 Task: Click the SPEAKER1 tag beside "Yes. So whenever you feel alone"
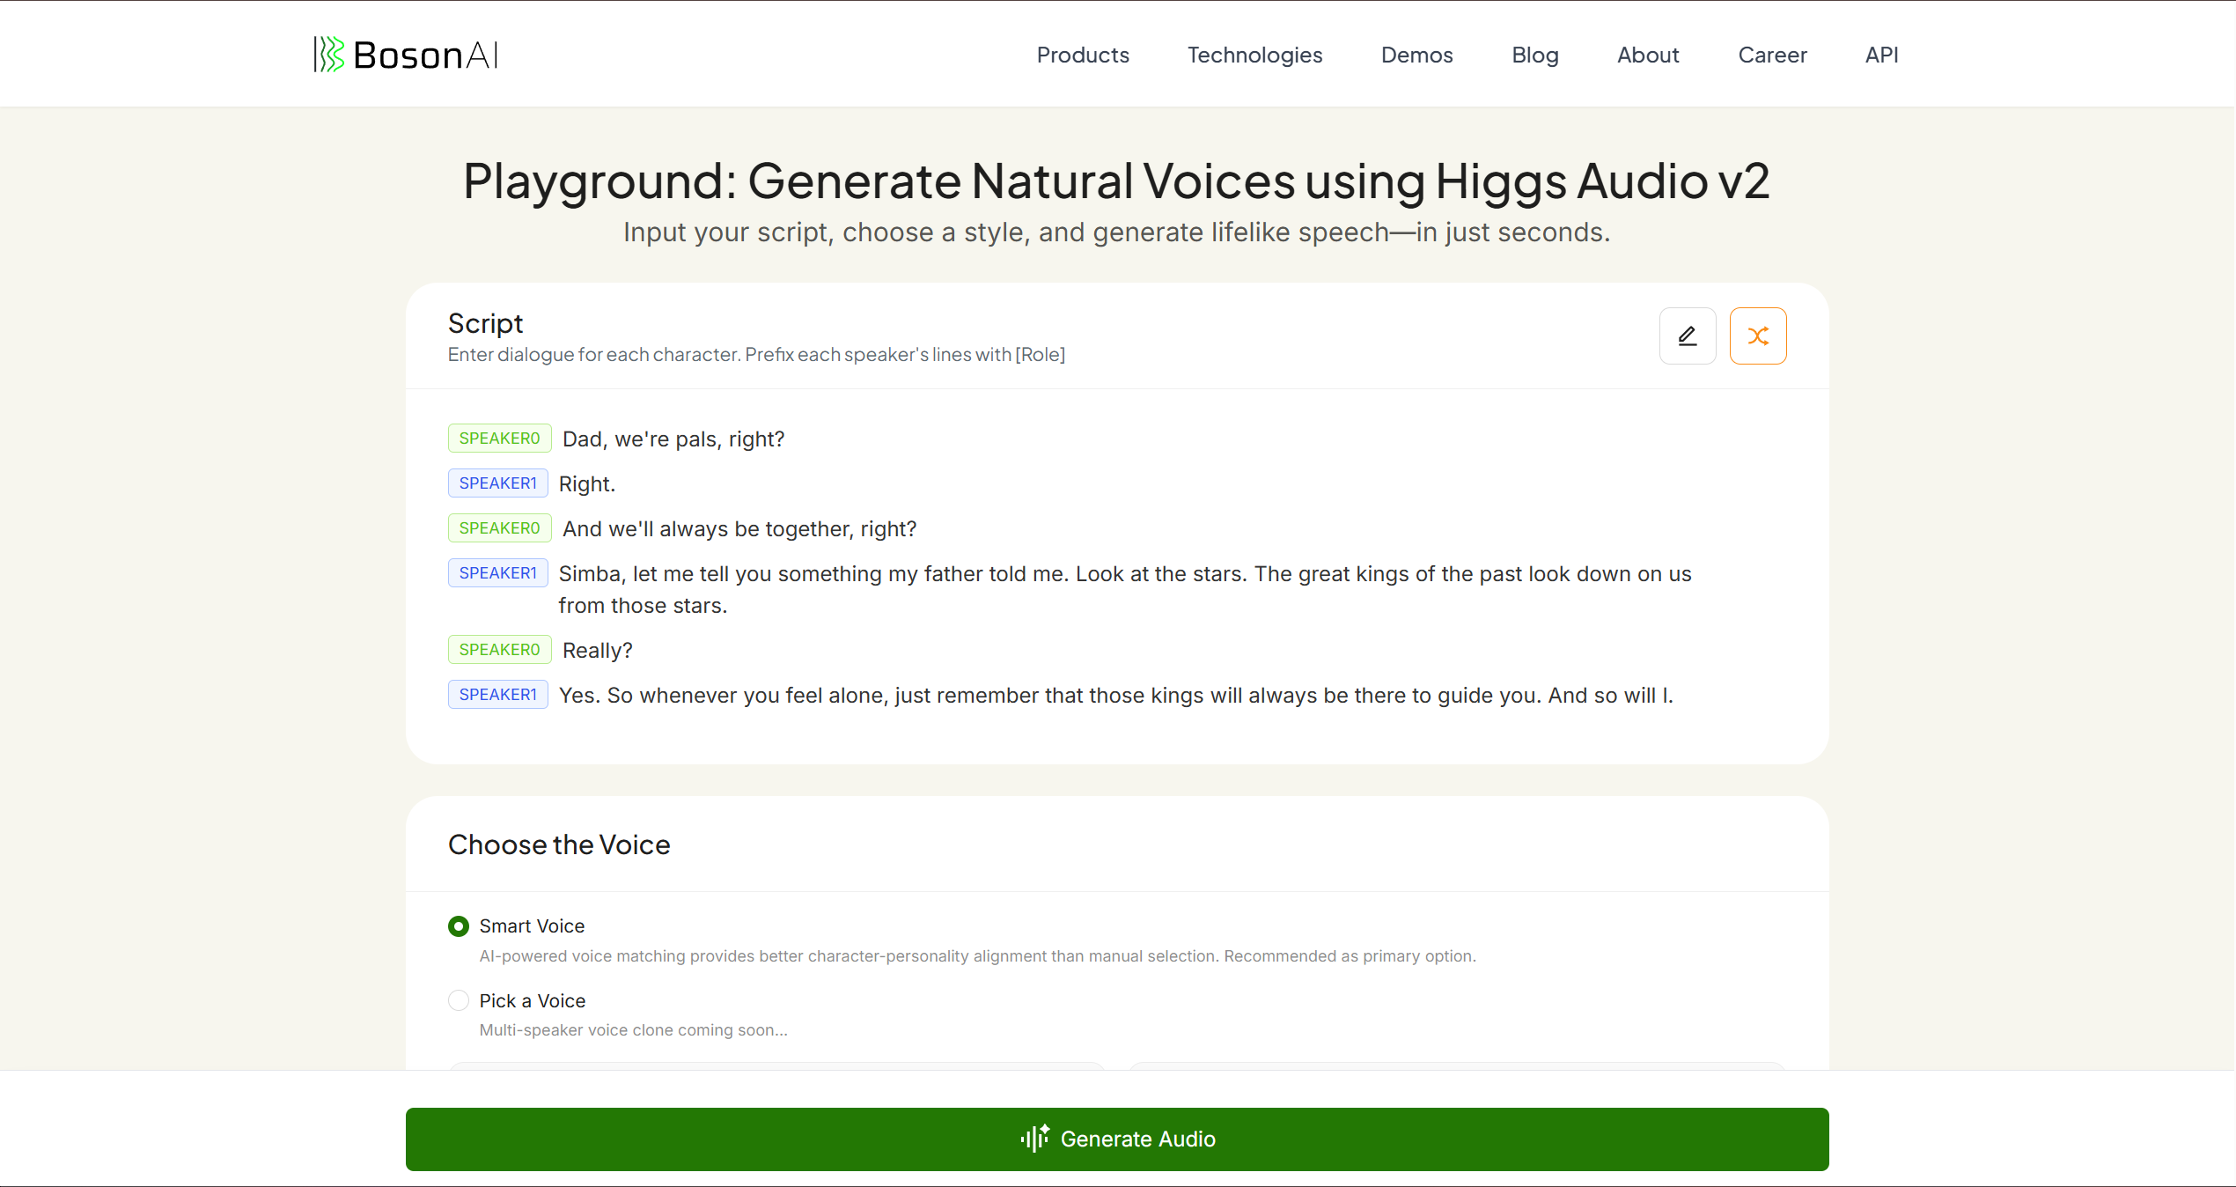(497, 695)
